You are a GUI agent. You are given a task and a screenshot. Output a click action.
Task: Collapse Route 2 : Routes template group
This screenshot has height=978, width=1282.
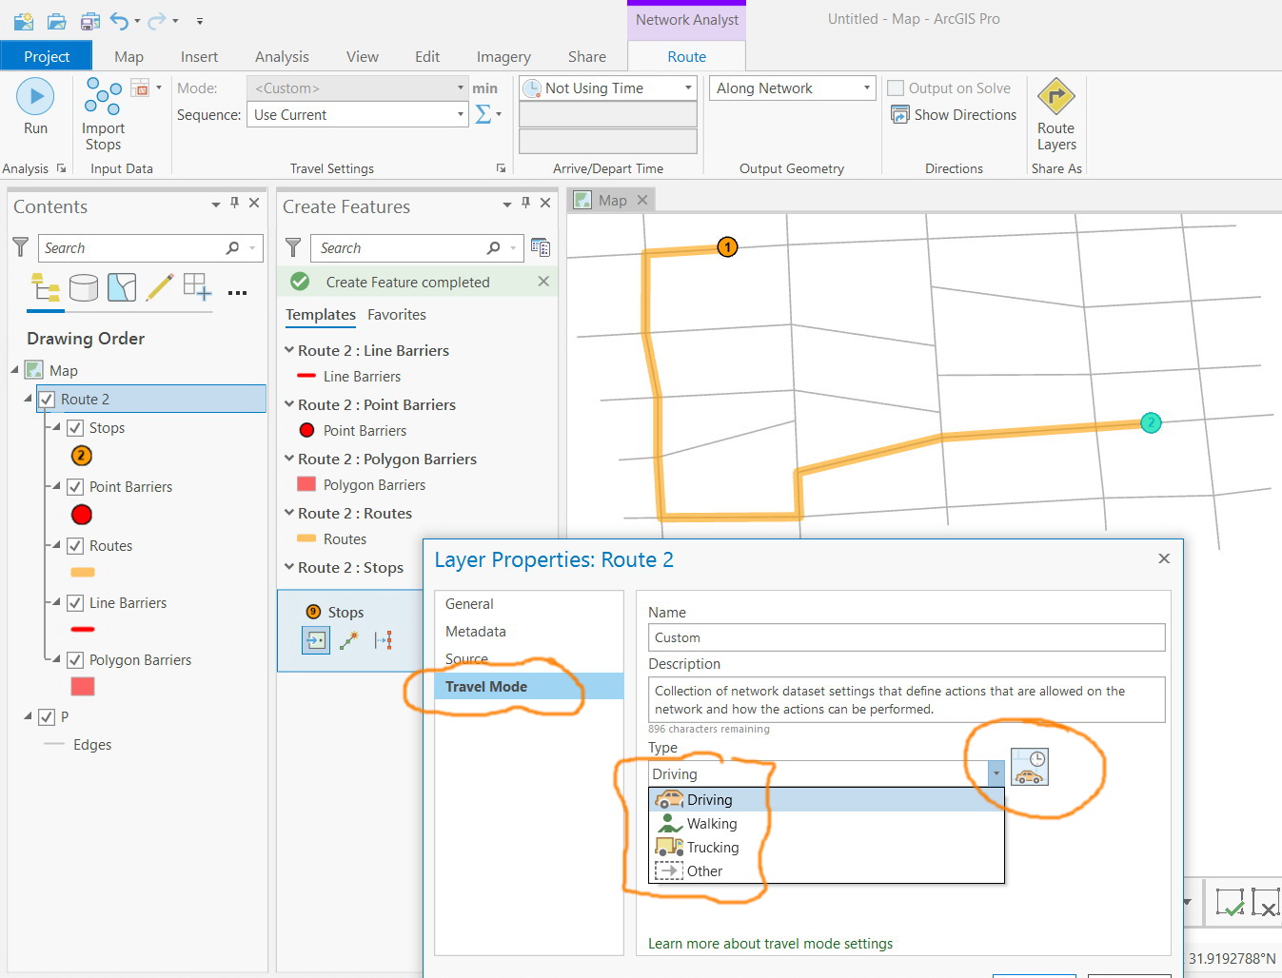click(289, 513)
